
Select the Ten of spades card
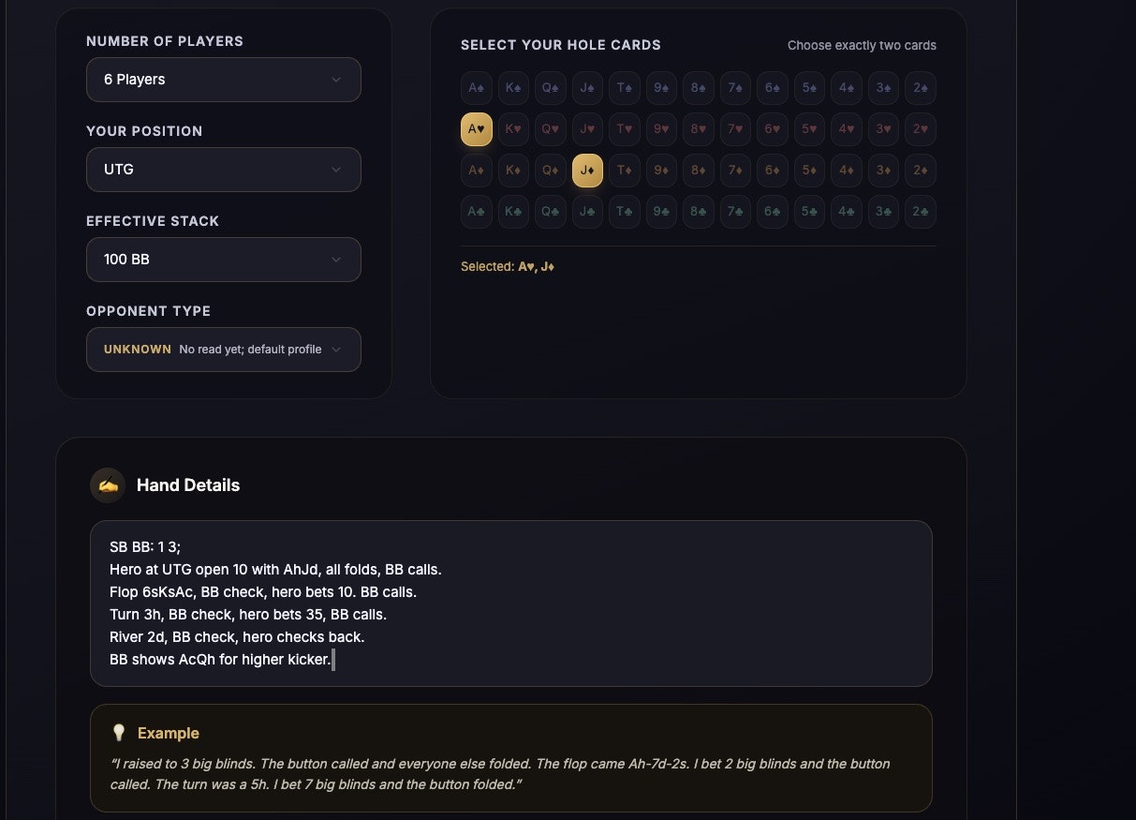(x=625, y=88)
